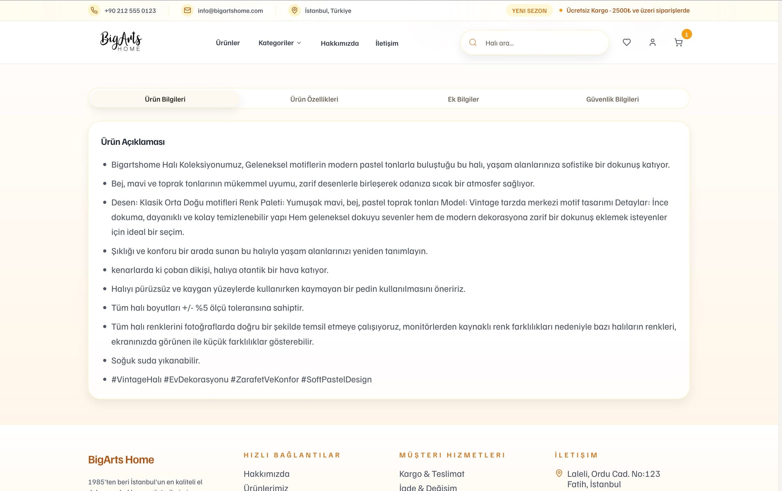Click the footer address location pin icon
This screenshot has width=782, height=491.
click(x=559, y=473)
